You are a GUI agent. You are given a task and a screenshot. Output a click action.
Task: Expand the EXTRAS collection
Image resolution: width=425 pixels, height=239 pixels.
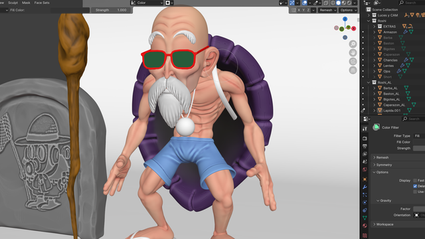pyautogui.click(x=375, y=27)
